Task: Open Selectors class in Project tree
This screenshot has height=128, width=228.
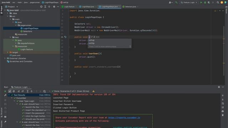Action: [x=27, y=31]
